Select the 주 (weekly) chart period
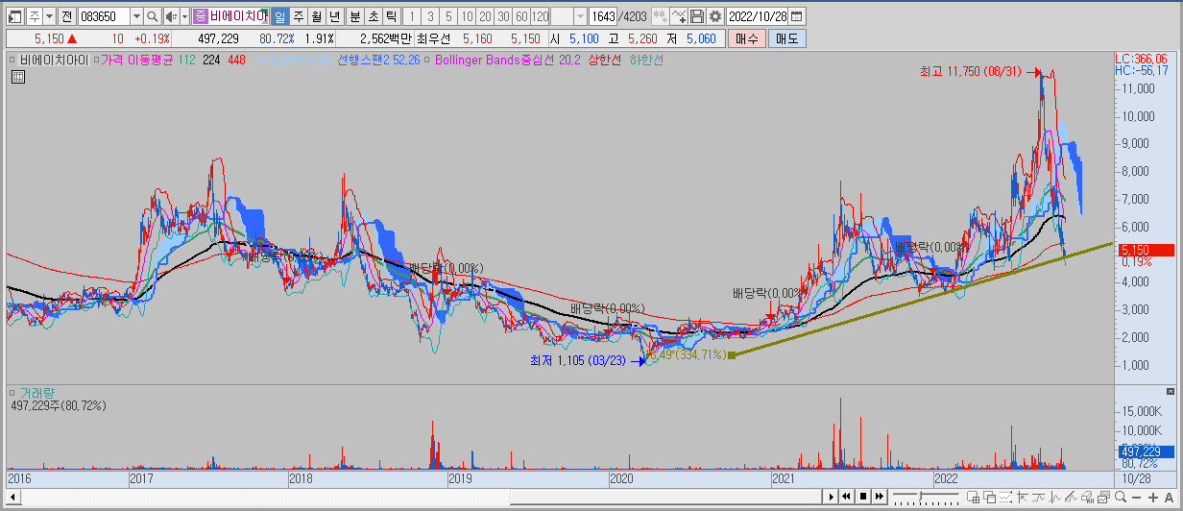 coord(298,16)
